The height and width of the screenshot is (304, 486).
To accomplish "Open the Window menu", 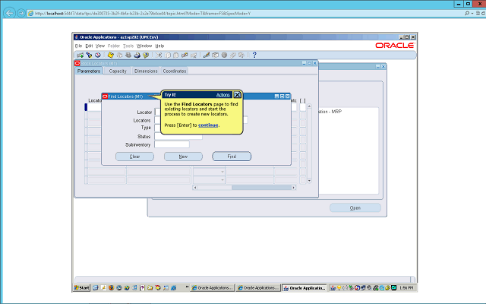I will [x=144, y=46].
